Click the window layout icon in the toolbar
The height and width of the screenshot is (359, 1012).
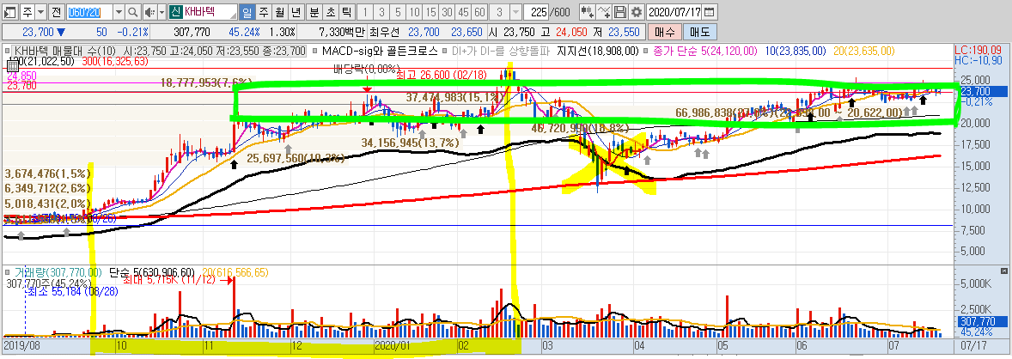11,12
